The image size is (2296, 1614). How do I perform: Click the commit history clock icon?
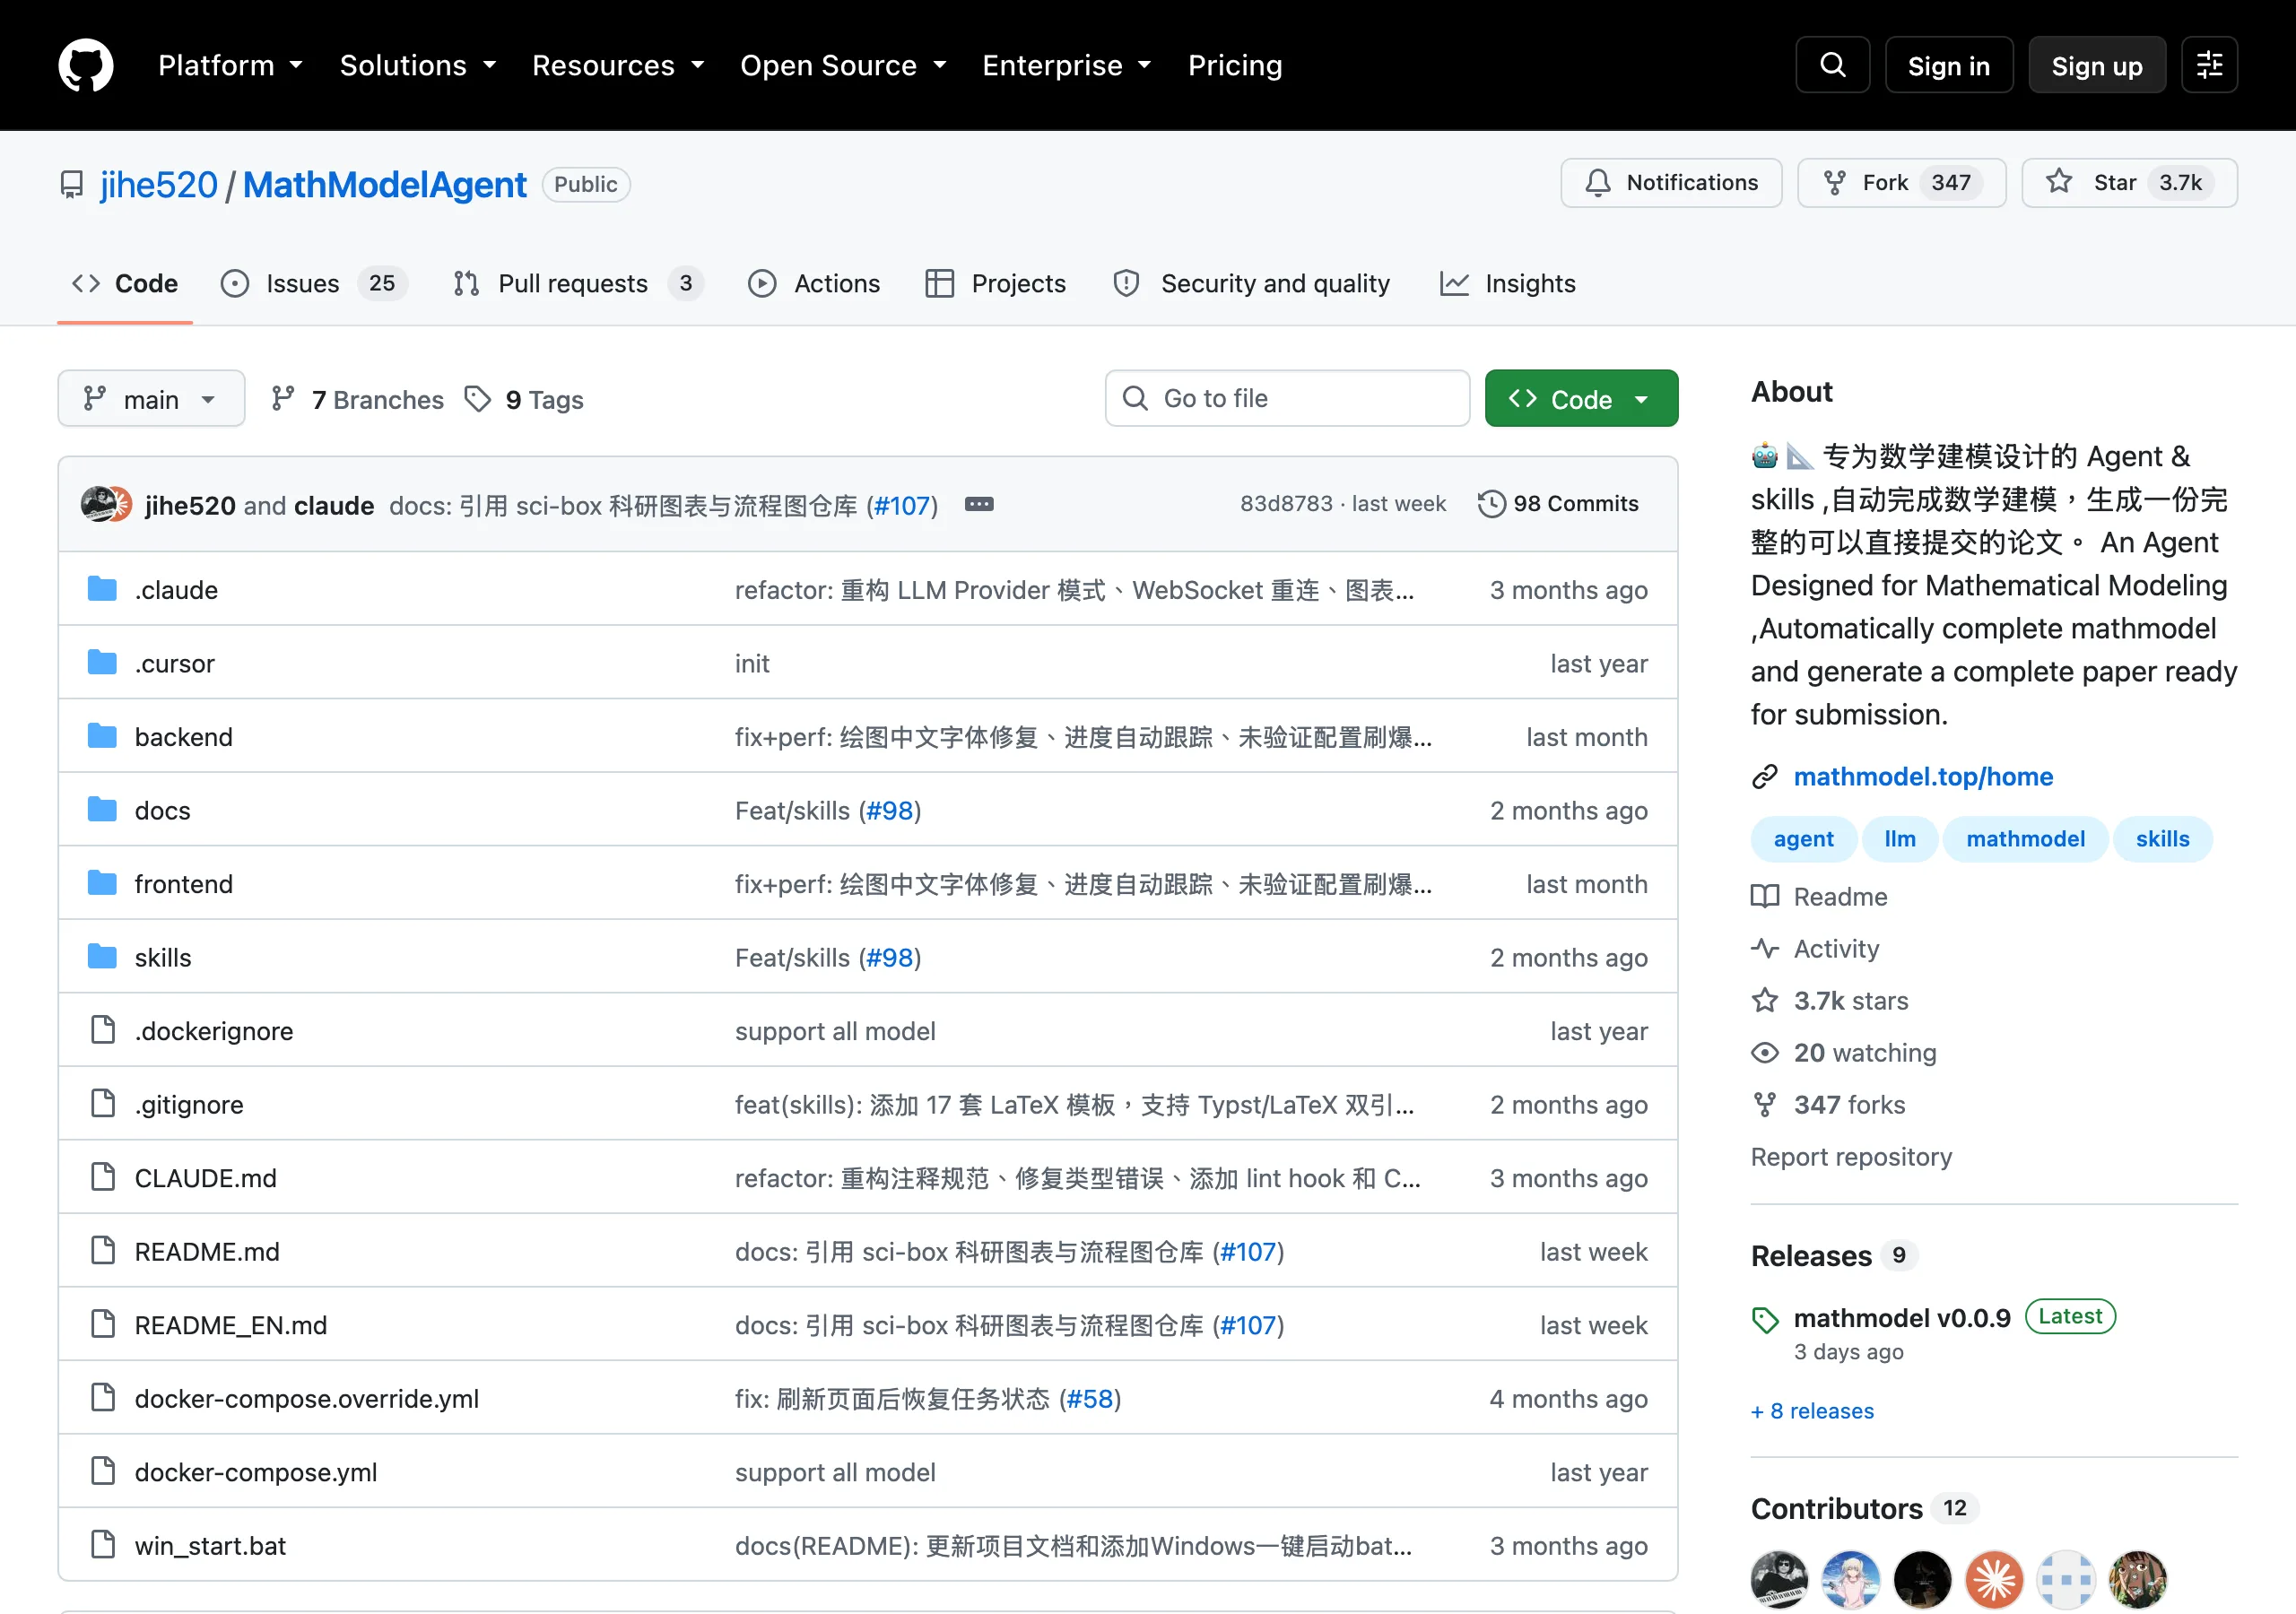(x=1491, y=504)
